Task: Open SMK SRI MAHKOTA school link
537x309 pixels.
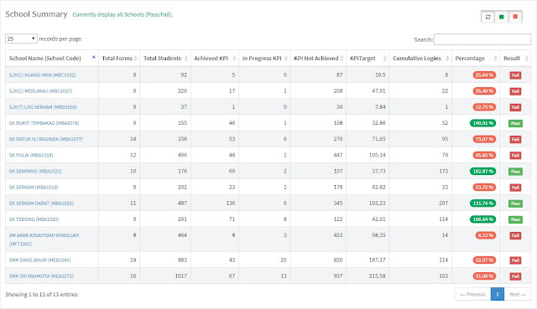Action: coord(41,276)
